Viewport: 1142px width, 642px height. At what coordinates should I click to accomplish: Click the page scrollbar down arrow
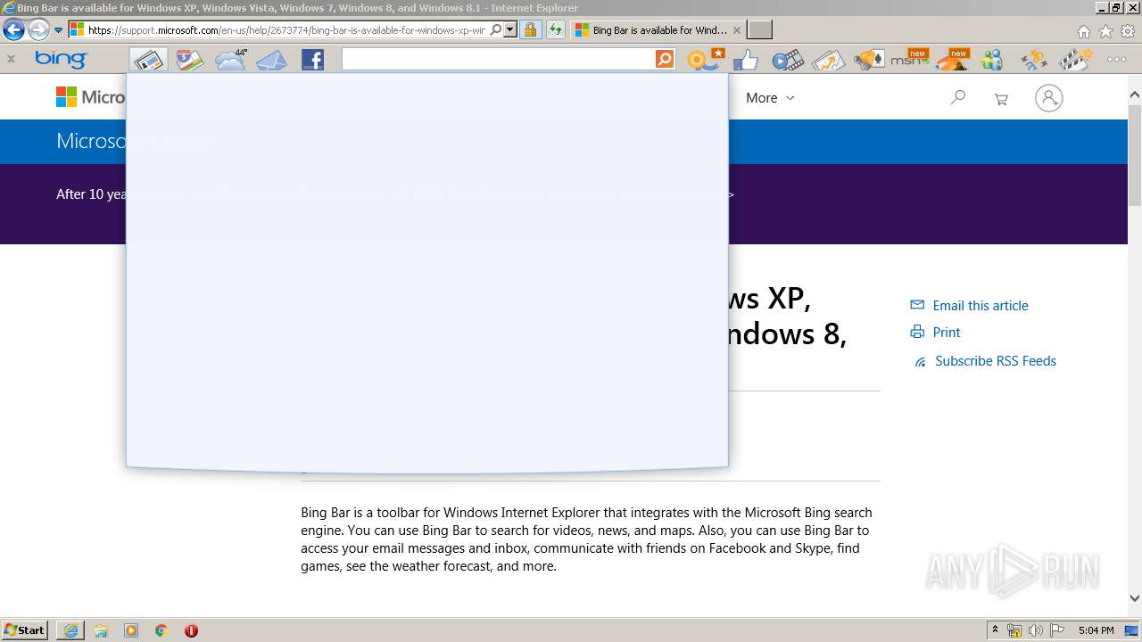[1135, 598]
